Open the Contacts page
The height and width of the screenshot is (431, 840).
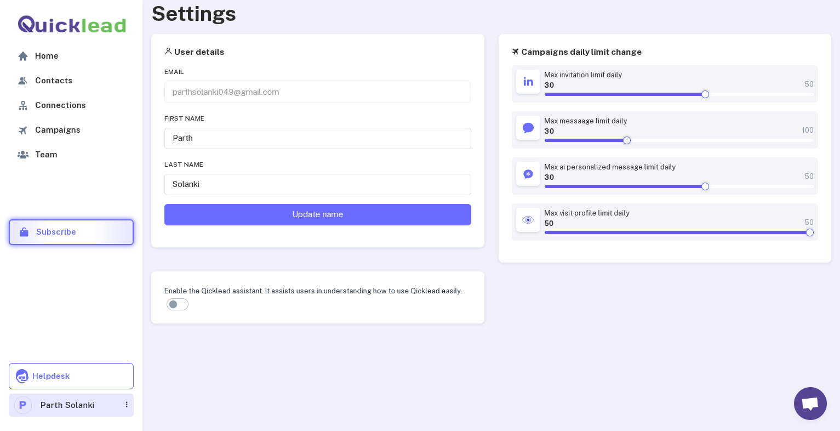[x=53, y=81]
